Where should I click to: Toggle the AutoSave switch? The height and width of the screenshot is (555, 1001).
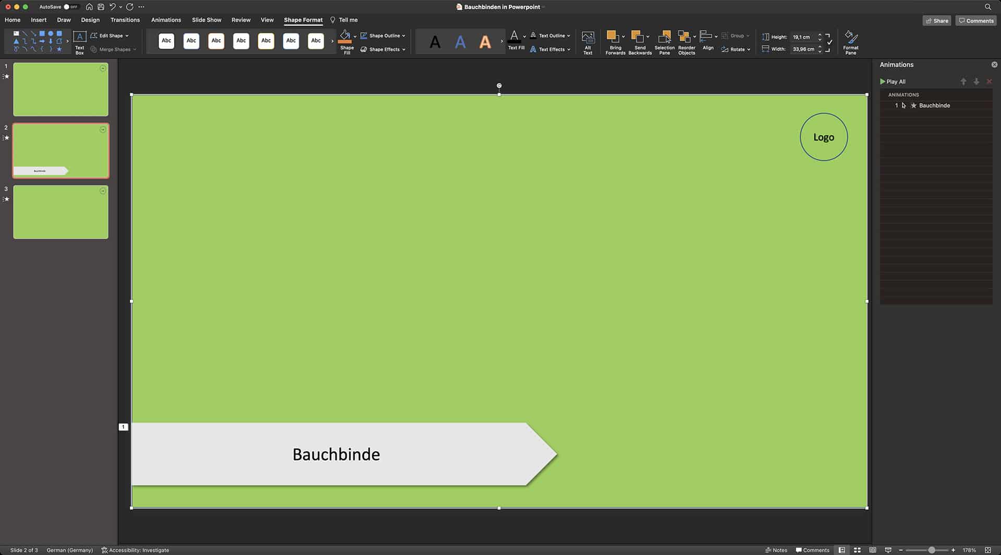[70, 7]
